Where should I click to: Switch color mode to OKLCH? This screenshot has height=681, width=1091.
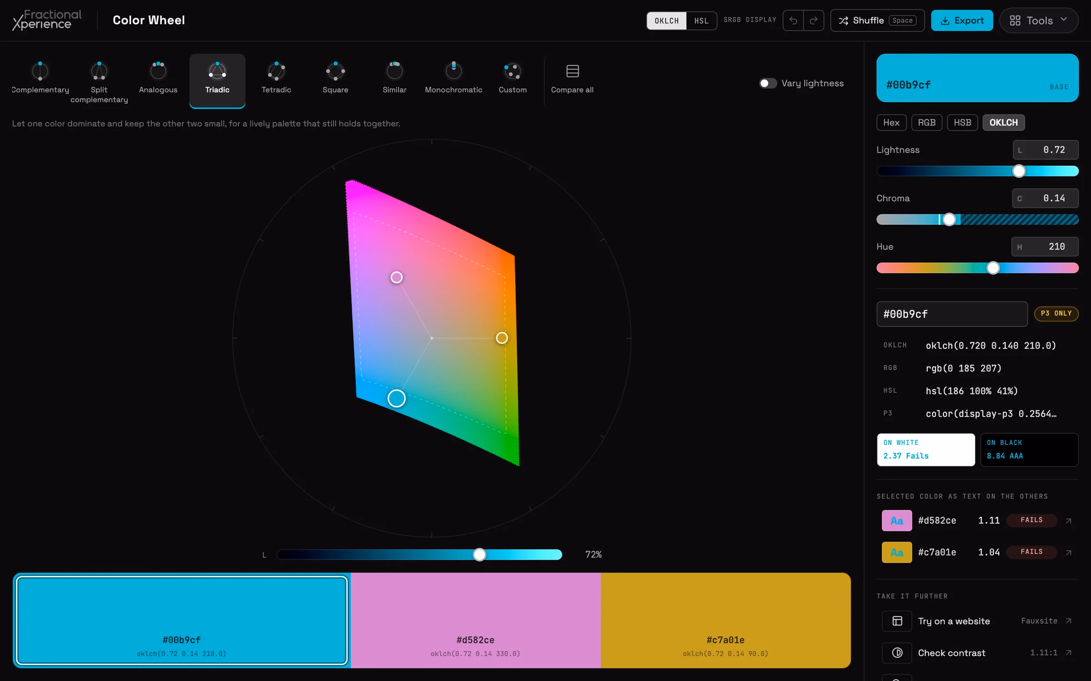point(666,21)
